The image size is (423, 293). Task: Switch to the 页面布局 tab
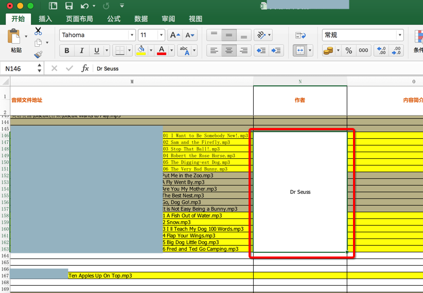(x=79, y=19)
